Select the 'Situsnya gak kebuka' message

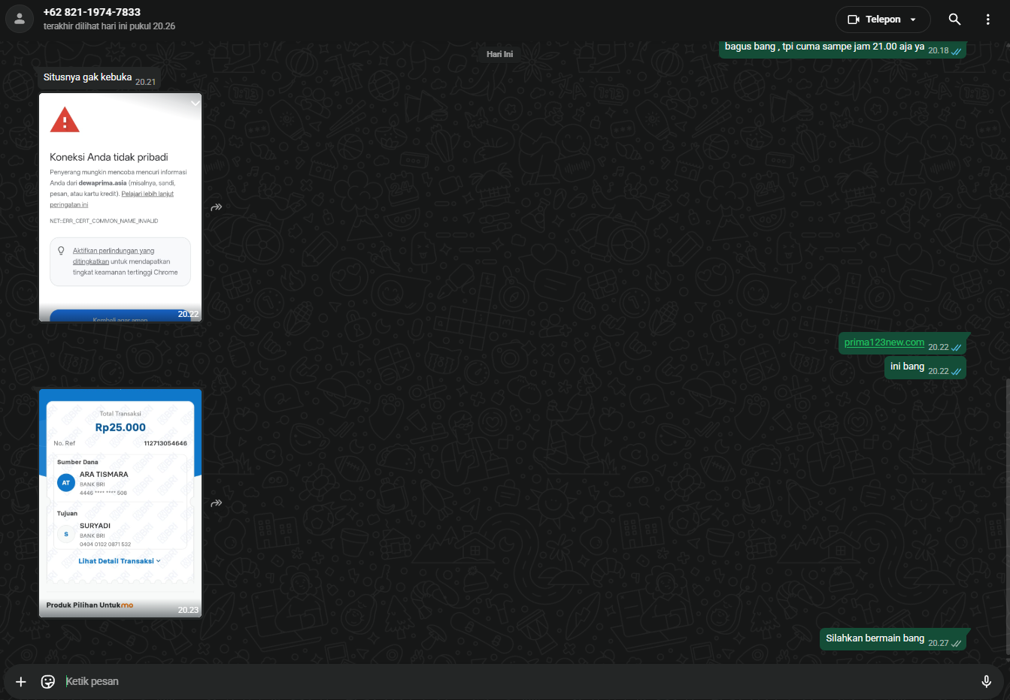[99, 77]
